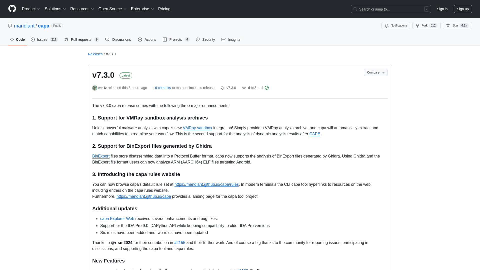Open the Issues tab
Image resolution: width=480 pixels, height=270 pixels.
click(44, 39)
